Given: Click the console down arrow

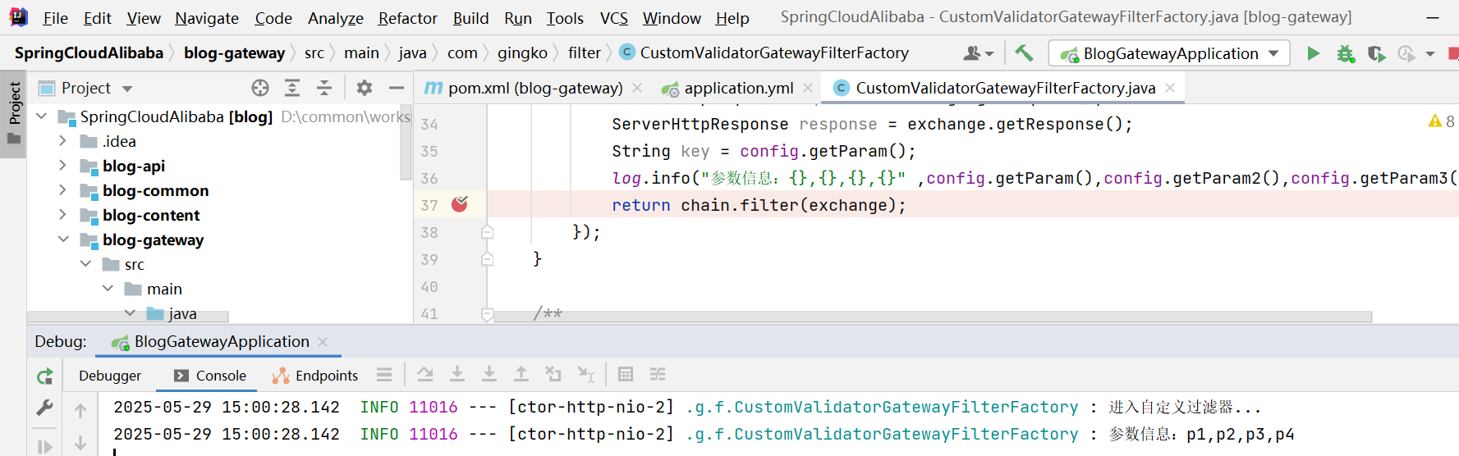Looking at the screenshot, I should [x=80, y=443].
